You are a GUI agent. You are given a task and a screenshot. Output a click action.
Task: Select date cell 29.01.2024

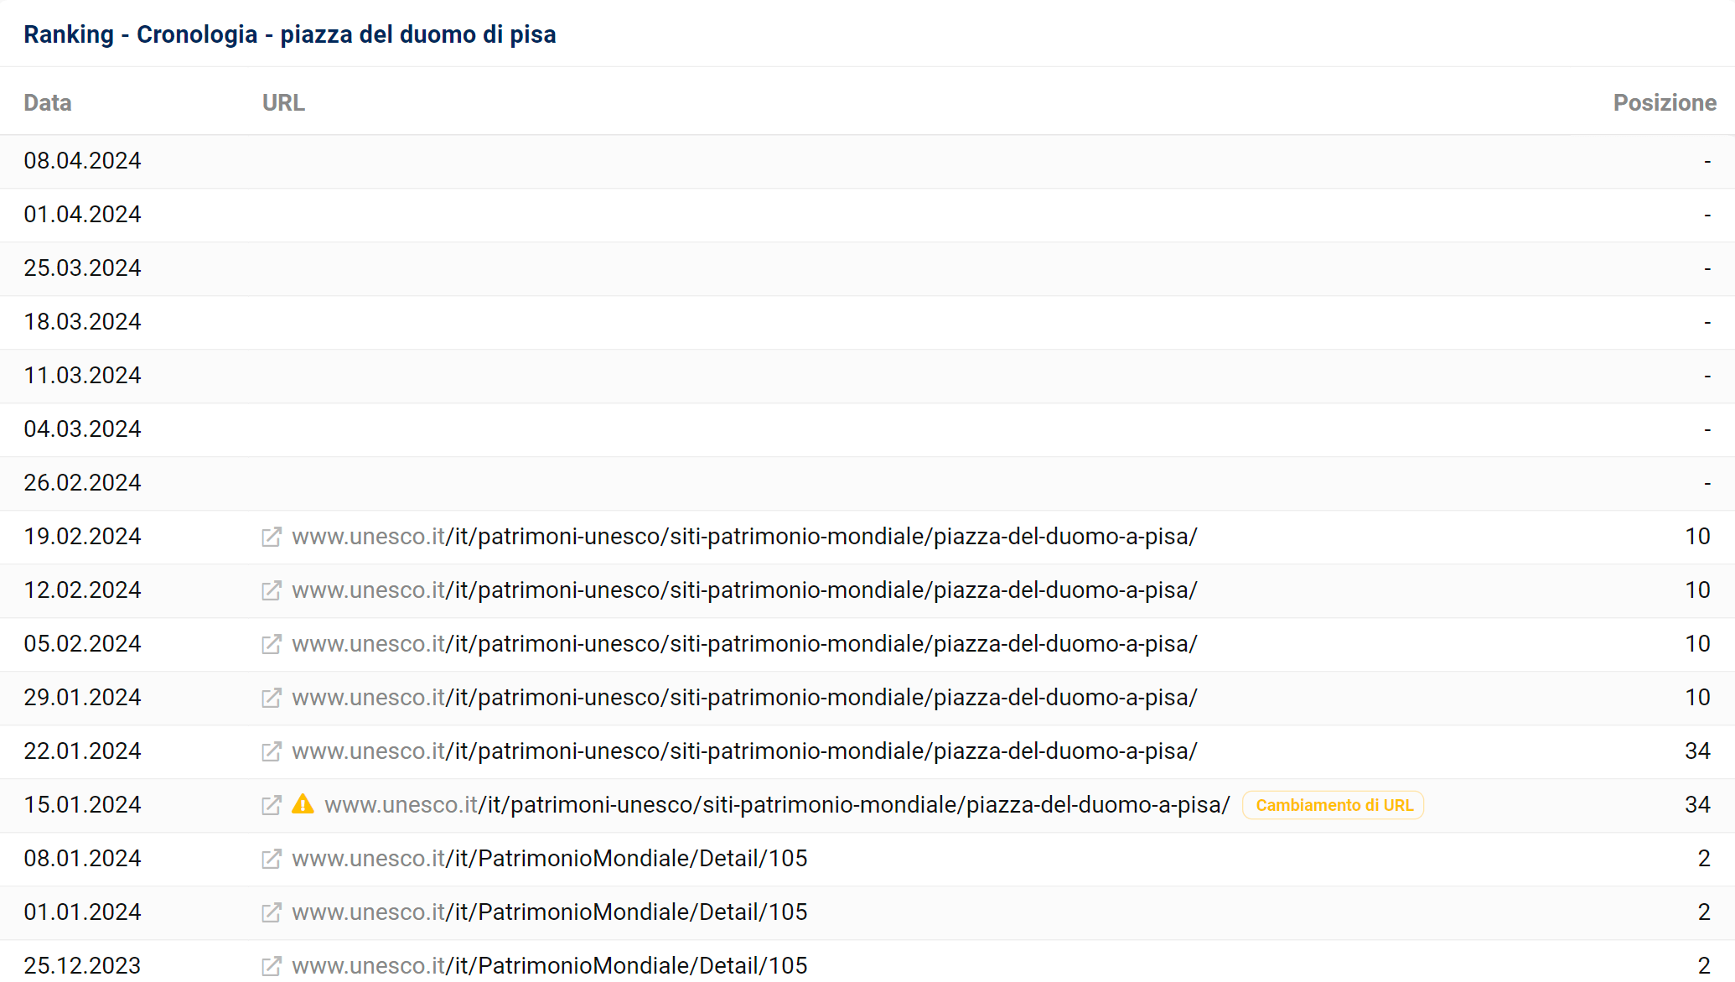tap(82, 698)
